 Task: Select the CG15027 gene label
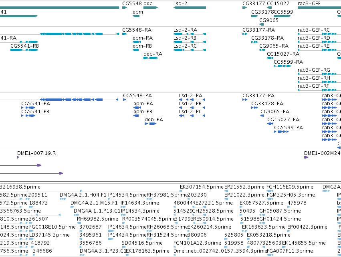278,4
